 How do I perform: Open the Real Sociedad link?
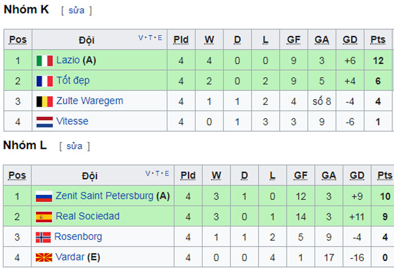coord(87,216)
